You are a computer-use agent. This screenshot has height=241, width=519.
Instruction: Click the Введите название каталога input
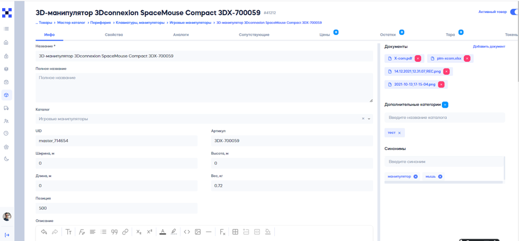tap(444, 117)
